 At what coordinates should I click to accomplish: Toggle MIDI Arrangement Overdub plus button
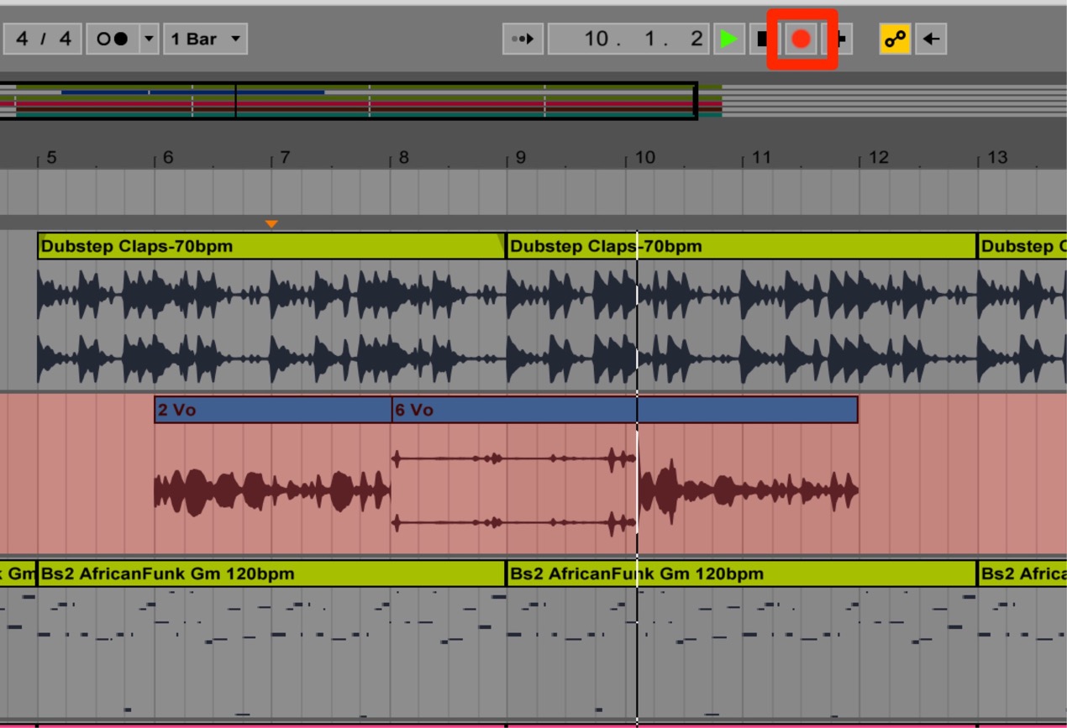(x=841, y=39)
